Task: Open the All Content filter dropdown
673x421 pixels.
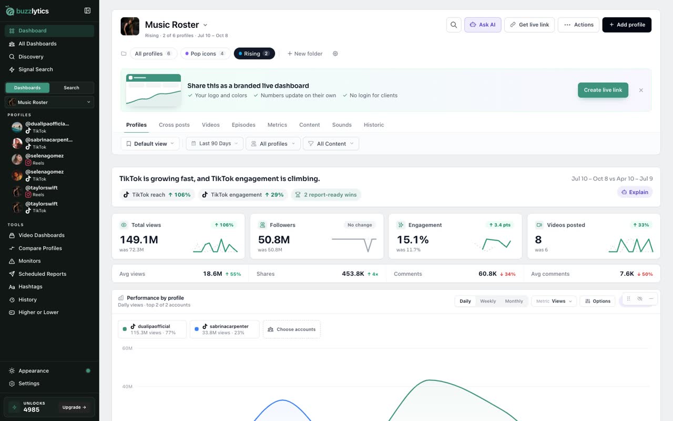Action: [331, 144]
